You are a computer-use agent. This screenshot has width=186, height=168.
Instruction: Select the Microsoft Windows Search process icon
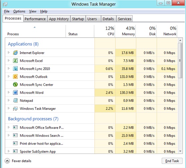coord(15,135)
